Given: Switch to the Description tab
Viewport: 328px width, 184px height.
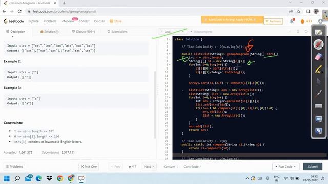Looking at the screenshot, I should tap(16, 32).
